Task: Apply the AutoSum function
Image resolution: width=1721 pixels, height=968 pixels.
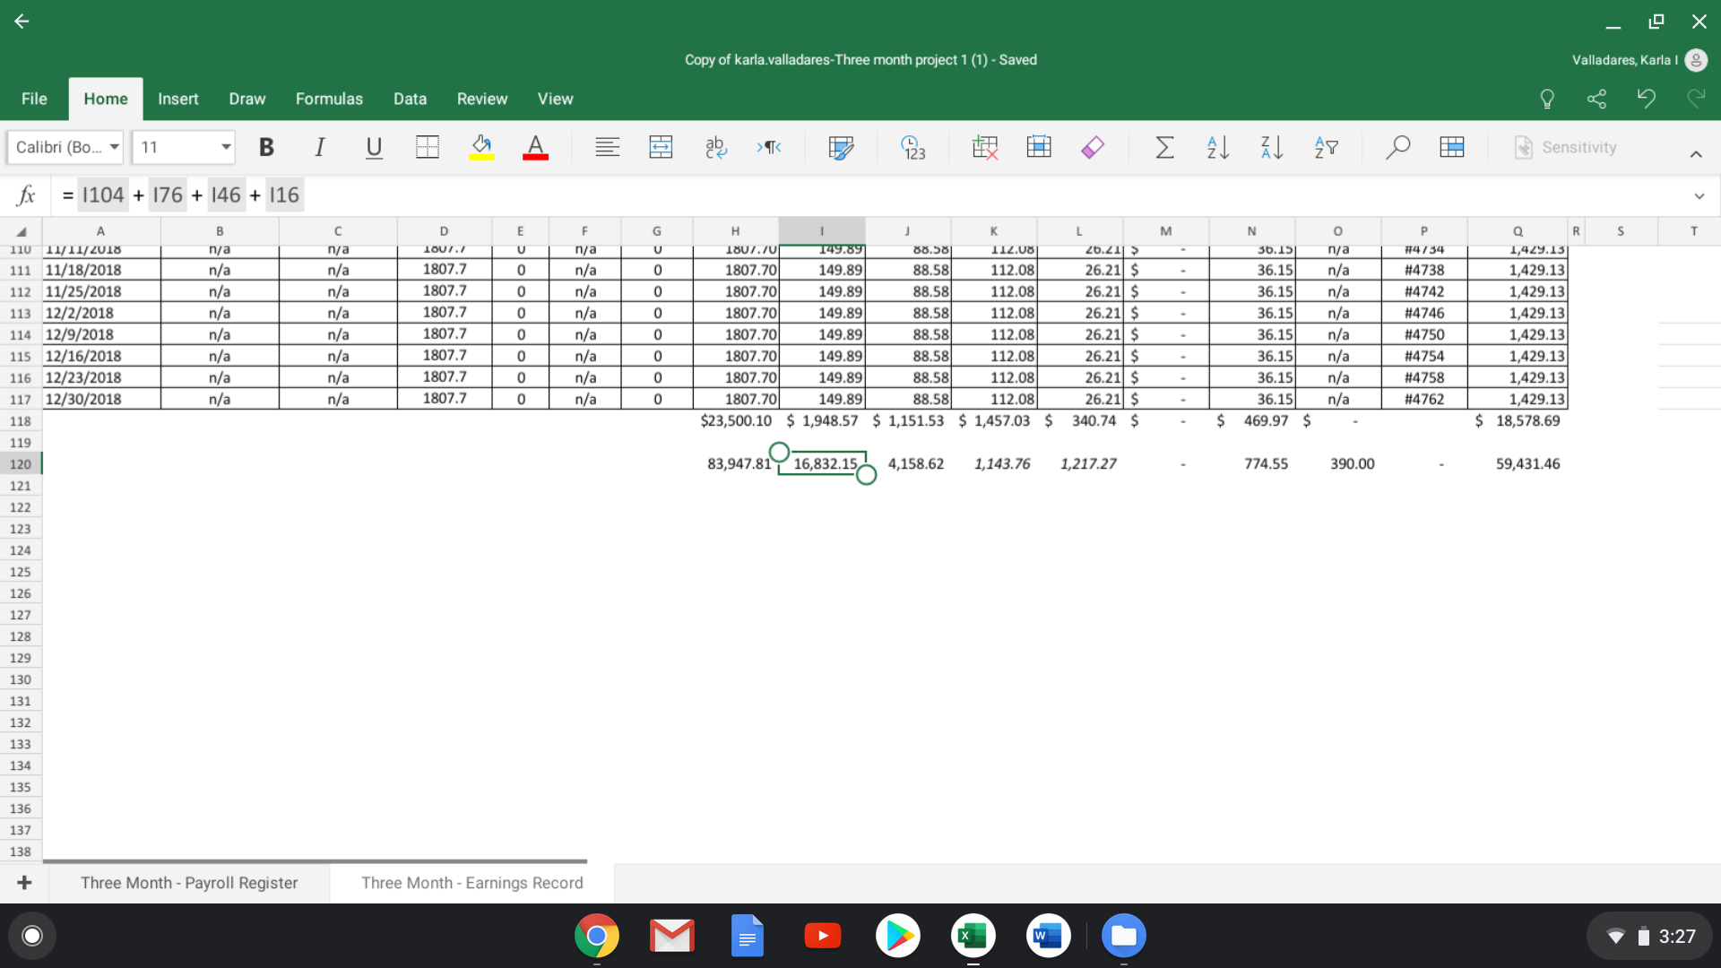Action: 1163,147
